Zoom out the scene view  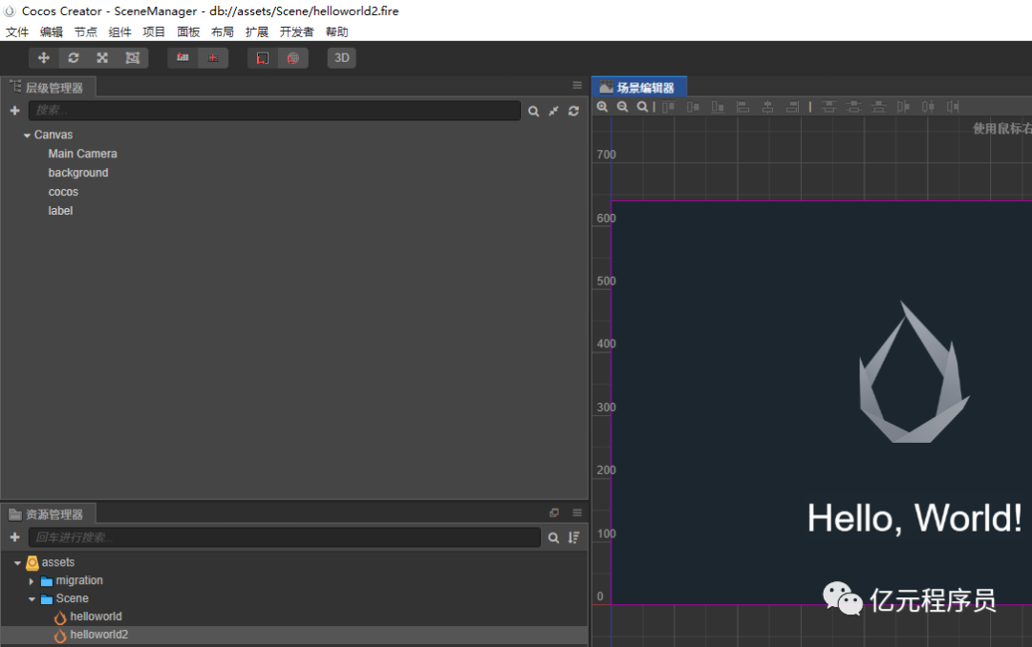tap(623, 107)
